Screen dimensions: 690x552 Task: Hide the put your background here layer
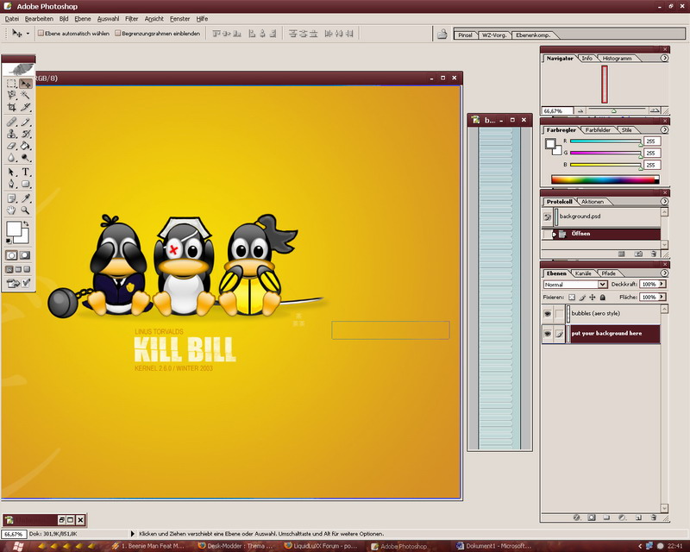548,334
